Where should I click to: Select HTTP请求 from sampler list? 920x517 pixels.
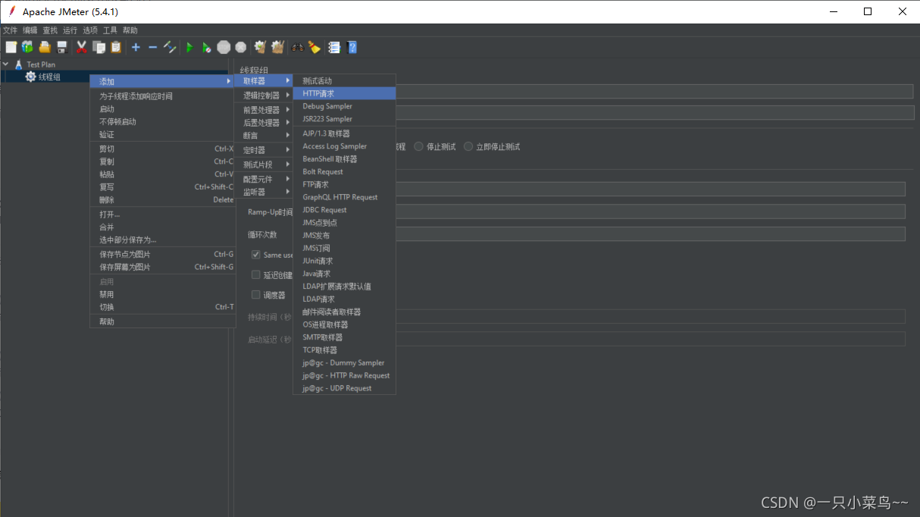(344, 93)
